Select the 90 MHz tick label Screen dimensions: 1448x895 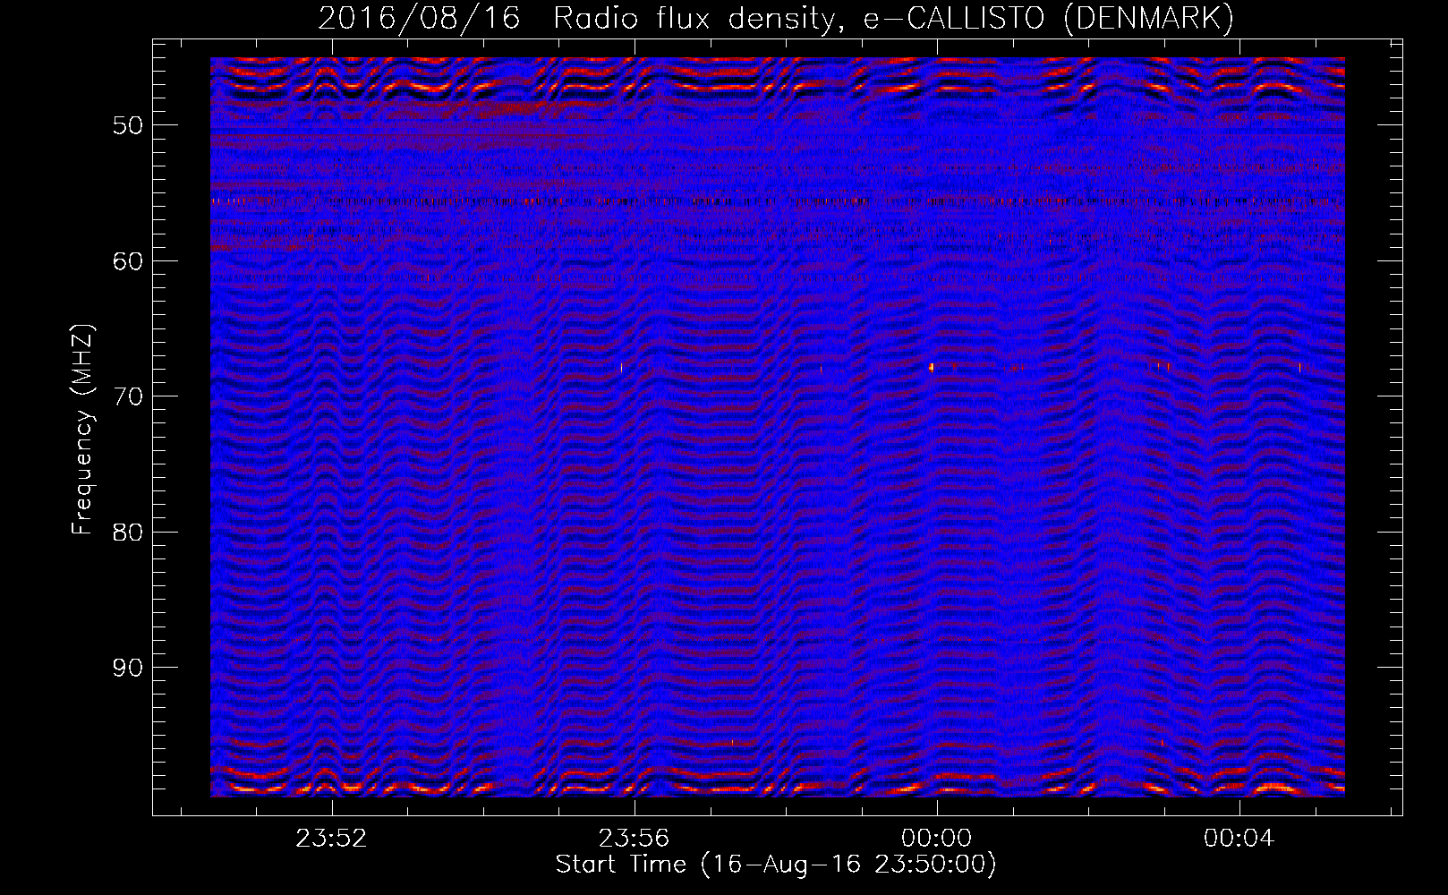[128, 669]
